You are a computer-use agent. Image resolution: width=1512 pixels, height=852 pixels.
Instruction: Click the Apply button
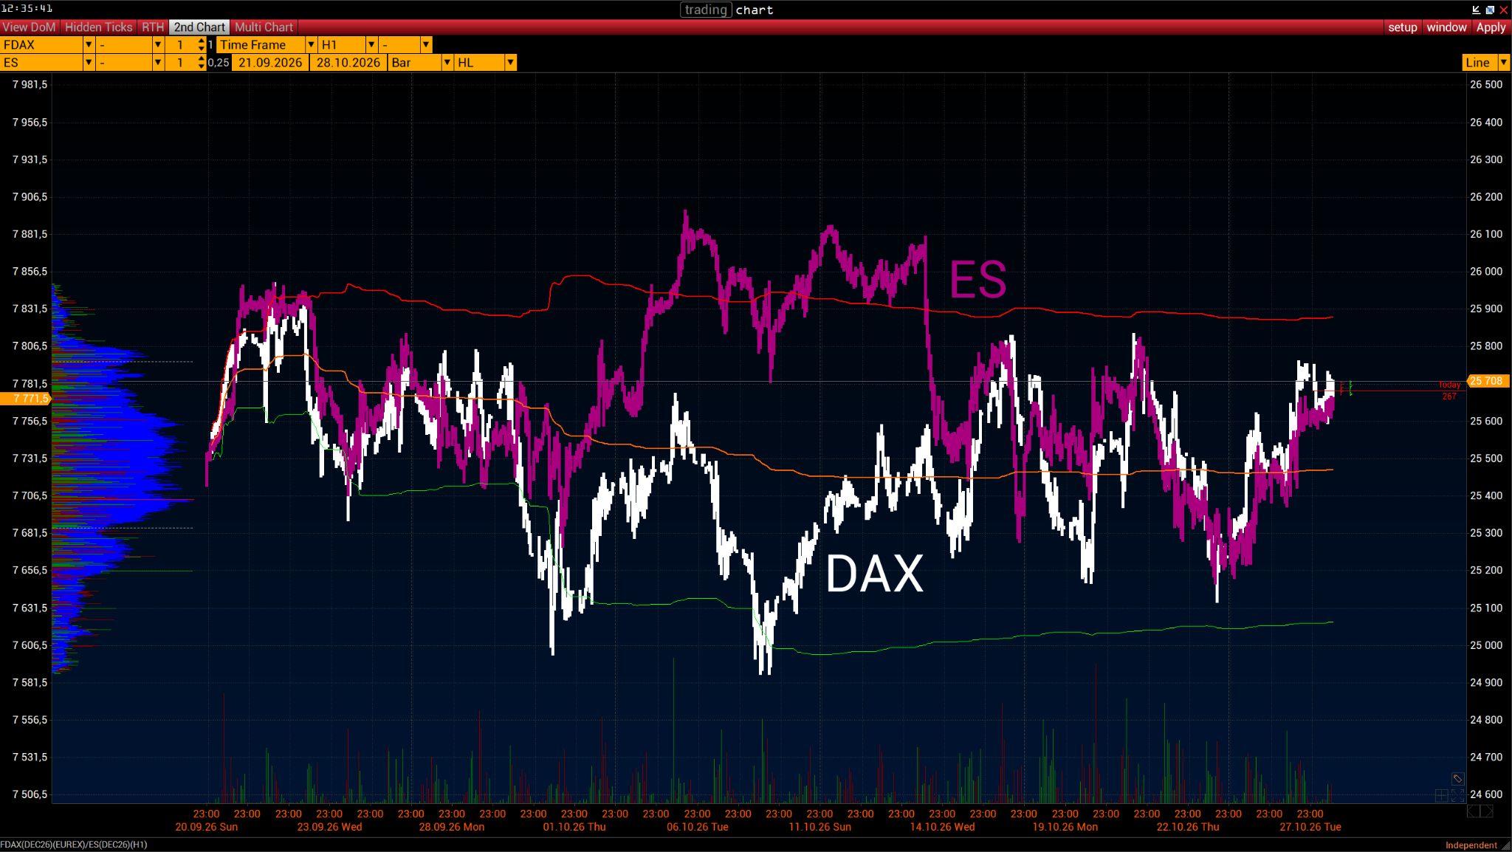[1491, 27]
